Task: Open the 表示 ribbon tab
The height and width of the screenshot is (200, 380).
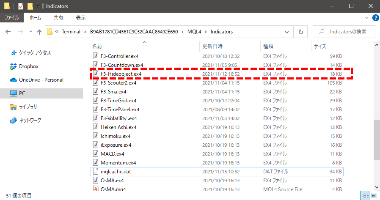Action: point(80,18)
